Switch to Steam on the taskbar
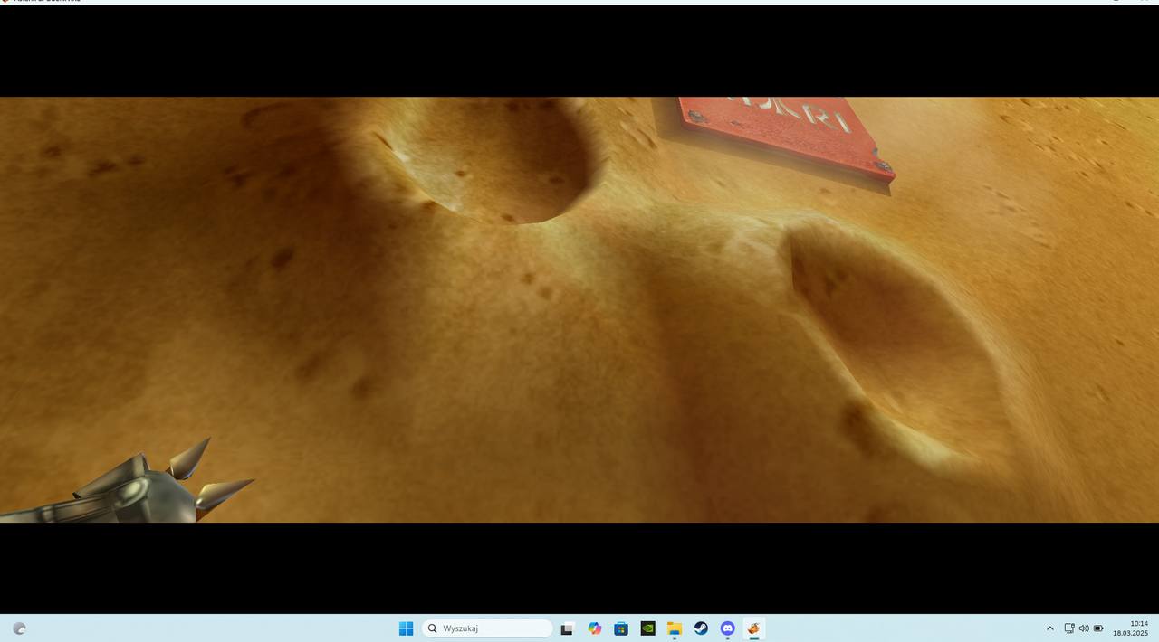Screen dimensions: 1159x642 pos(701,628)
